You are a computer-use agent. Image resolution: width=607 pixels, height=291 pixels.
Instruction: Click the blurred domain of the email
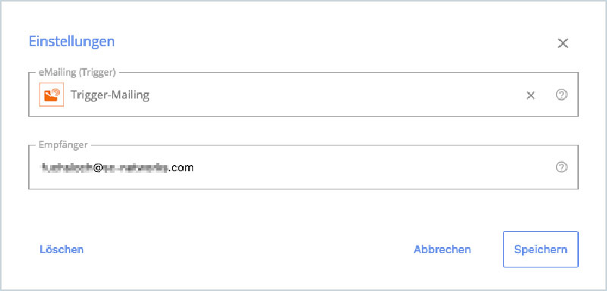tap(135, 167)
